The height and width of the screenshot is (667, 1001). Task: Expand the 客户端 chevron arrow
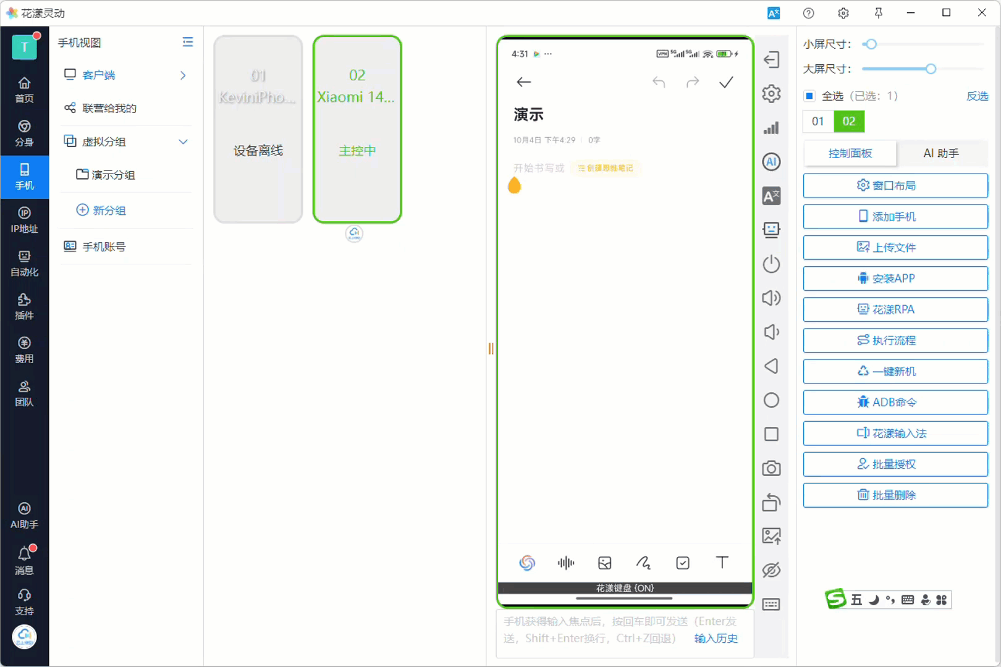(x=183, y=75)
